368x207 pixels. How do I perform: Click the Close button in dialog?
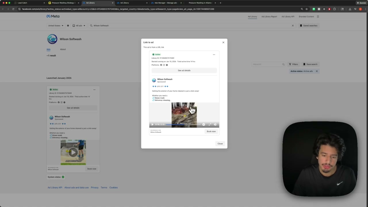point(220,143)
